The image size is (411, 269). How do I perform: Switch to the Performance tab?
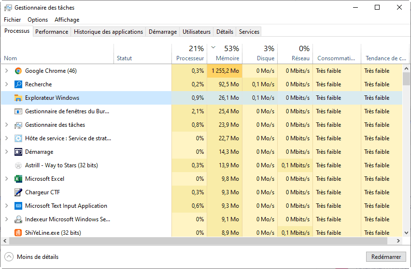click(52, 32)
